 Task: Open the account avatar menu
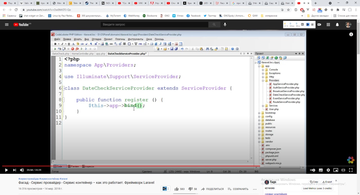(348, 24)
